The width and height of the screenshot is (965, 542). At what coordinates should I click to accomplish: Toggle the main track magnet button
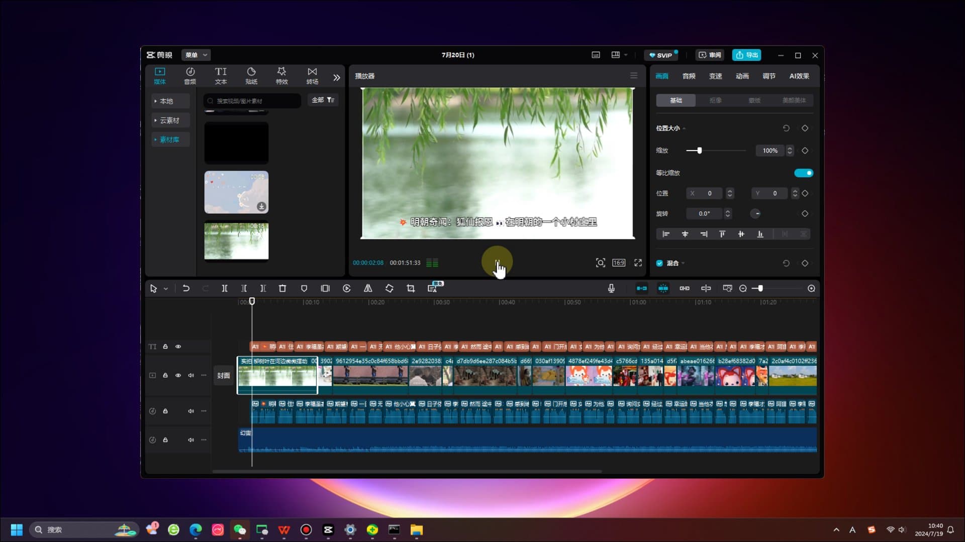[x=642, y=289]
